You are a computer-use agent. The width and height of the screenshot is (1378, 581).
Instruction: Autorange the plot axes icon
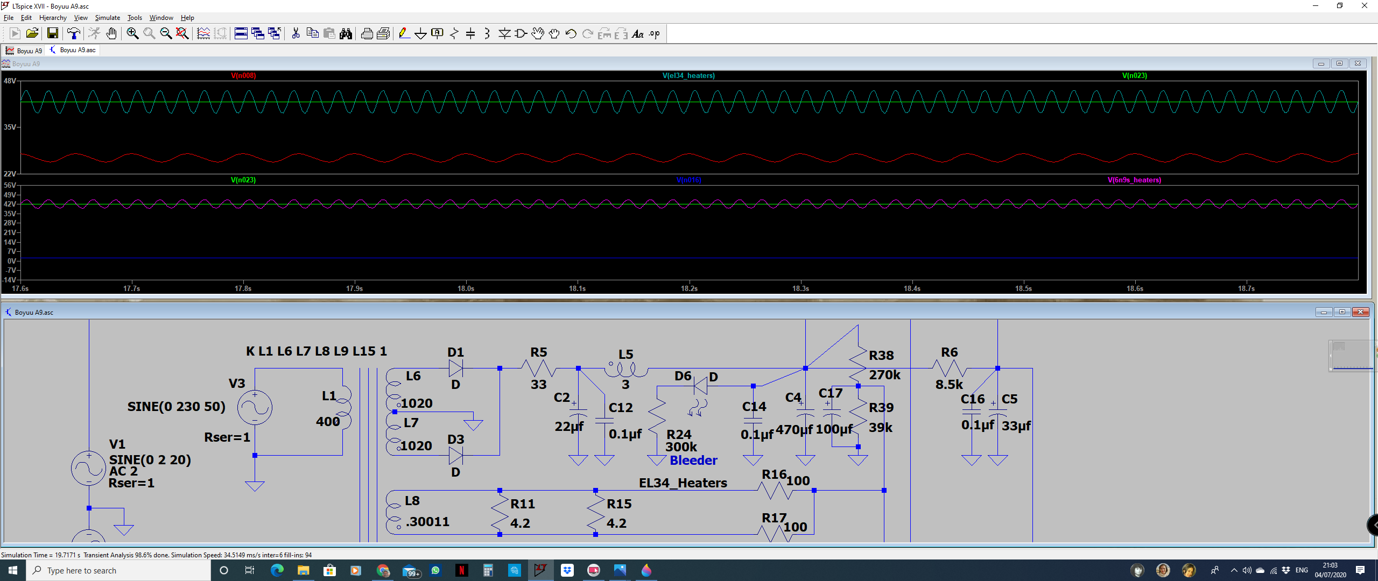pyautogui.click(x=203, y=33)
